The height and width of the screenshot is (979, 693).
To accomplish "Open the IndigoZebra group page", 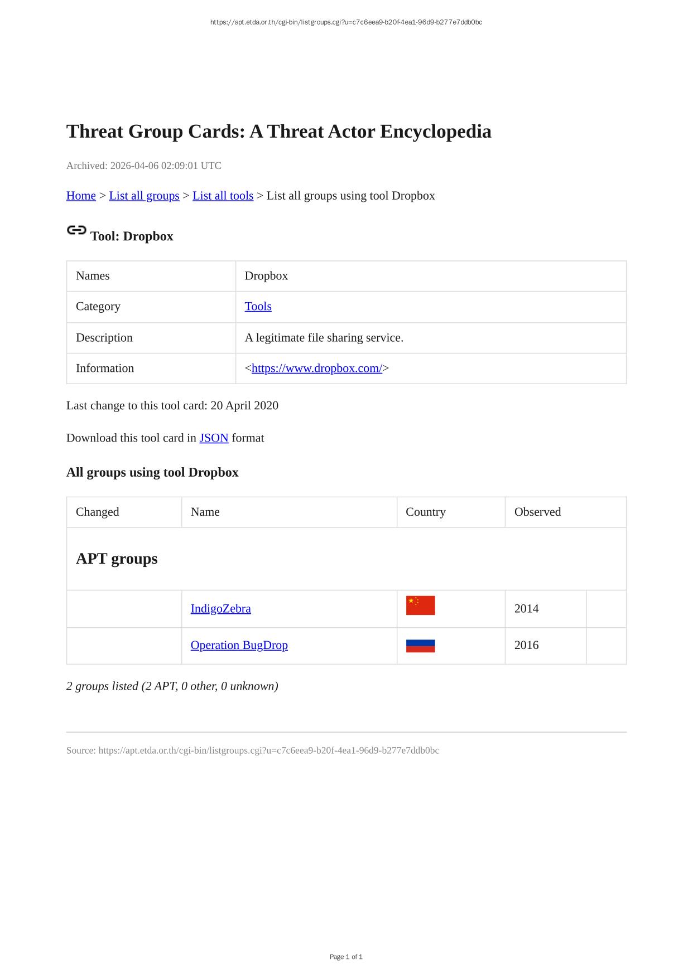I will click(x=220, y=609).
